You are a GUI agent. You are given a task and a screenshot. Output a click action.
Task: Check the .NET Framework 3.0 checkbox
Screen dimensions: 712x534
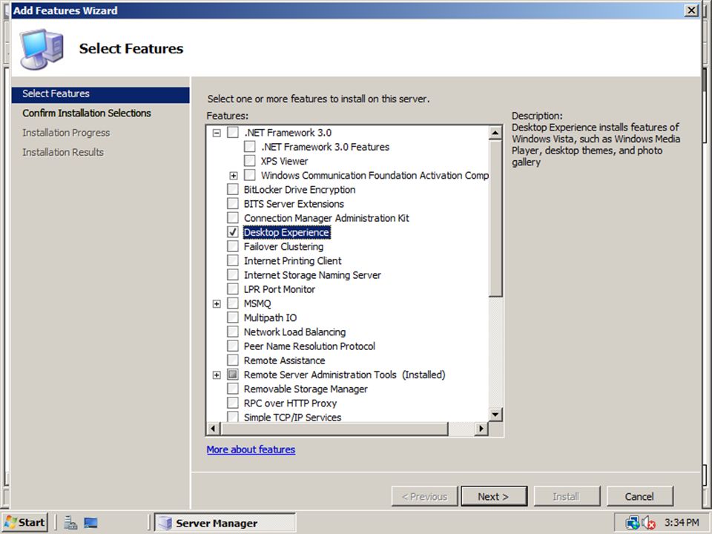pyautogui.click(x=232, y=133)
